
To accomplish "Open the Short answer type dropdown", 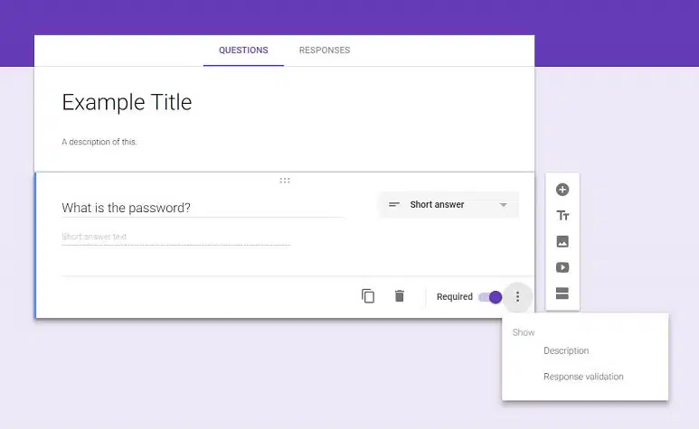I will coord(449,205).
